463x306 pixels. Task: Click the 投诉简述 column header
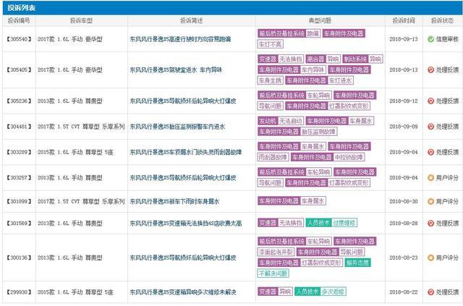(x=191, y=20)
